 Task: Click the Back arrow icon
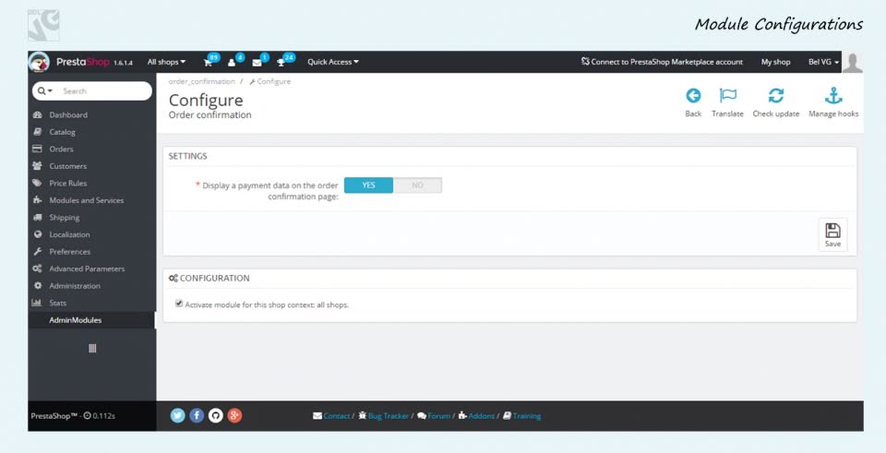coord(693,96)
